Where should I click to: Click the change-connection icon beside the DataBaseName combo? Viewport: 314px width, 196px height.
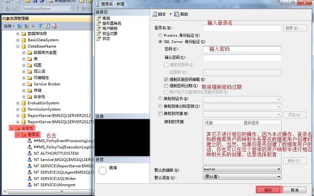click(x=14, y=9)
